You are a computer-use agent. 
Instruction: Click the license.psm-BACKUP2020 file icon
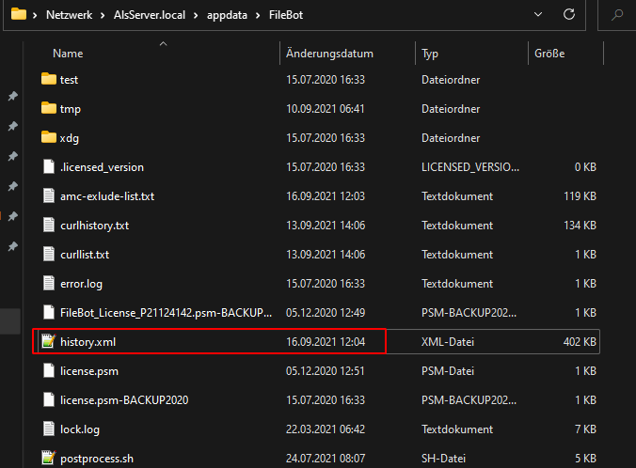(49, 400)
